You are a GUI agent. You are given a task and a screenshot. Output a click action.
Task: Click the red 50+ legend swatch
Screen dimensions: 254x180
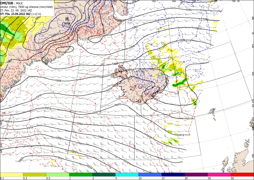pos(242,174)
